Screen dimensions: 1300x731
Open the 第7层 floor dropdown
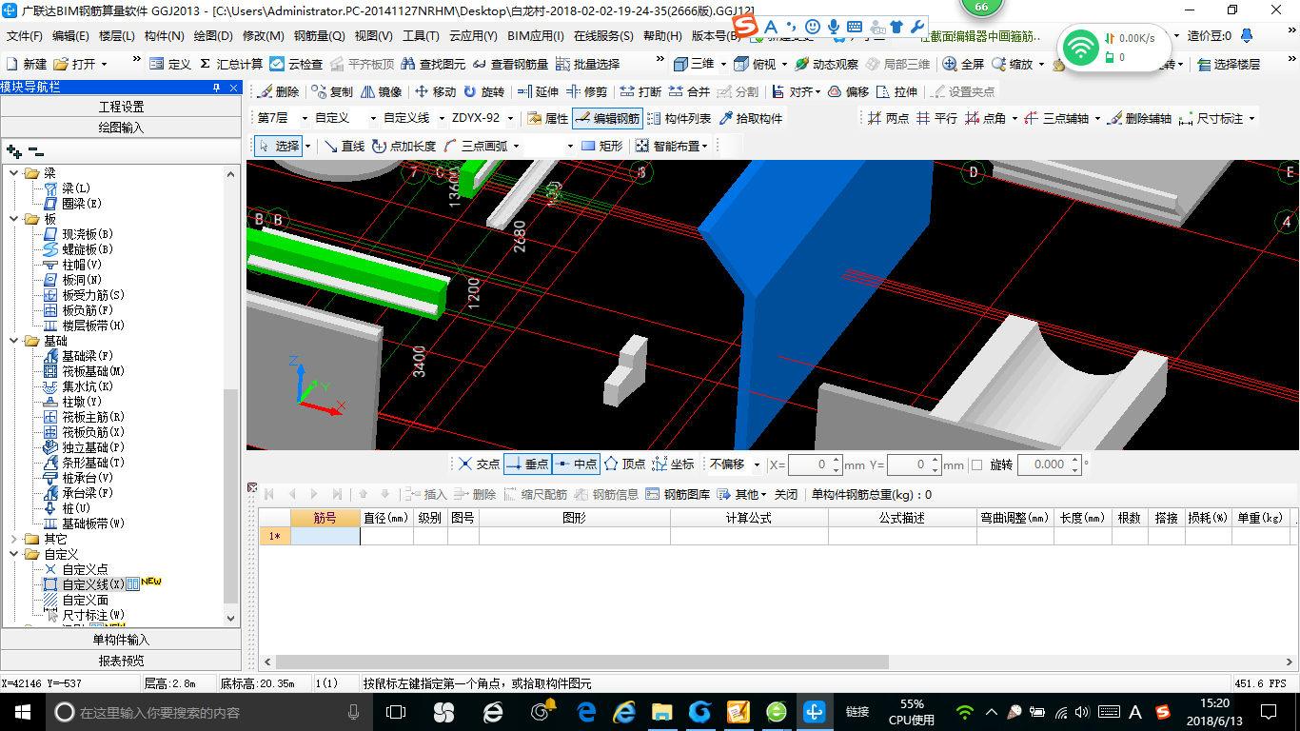pyautogui.click(x=305, y=119)
